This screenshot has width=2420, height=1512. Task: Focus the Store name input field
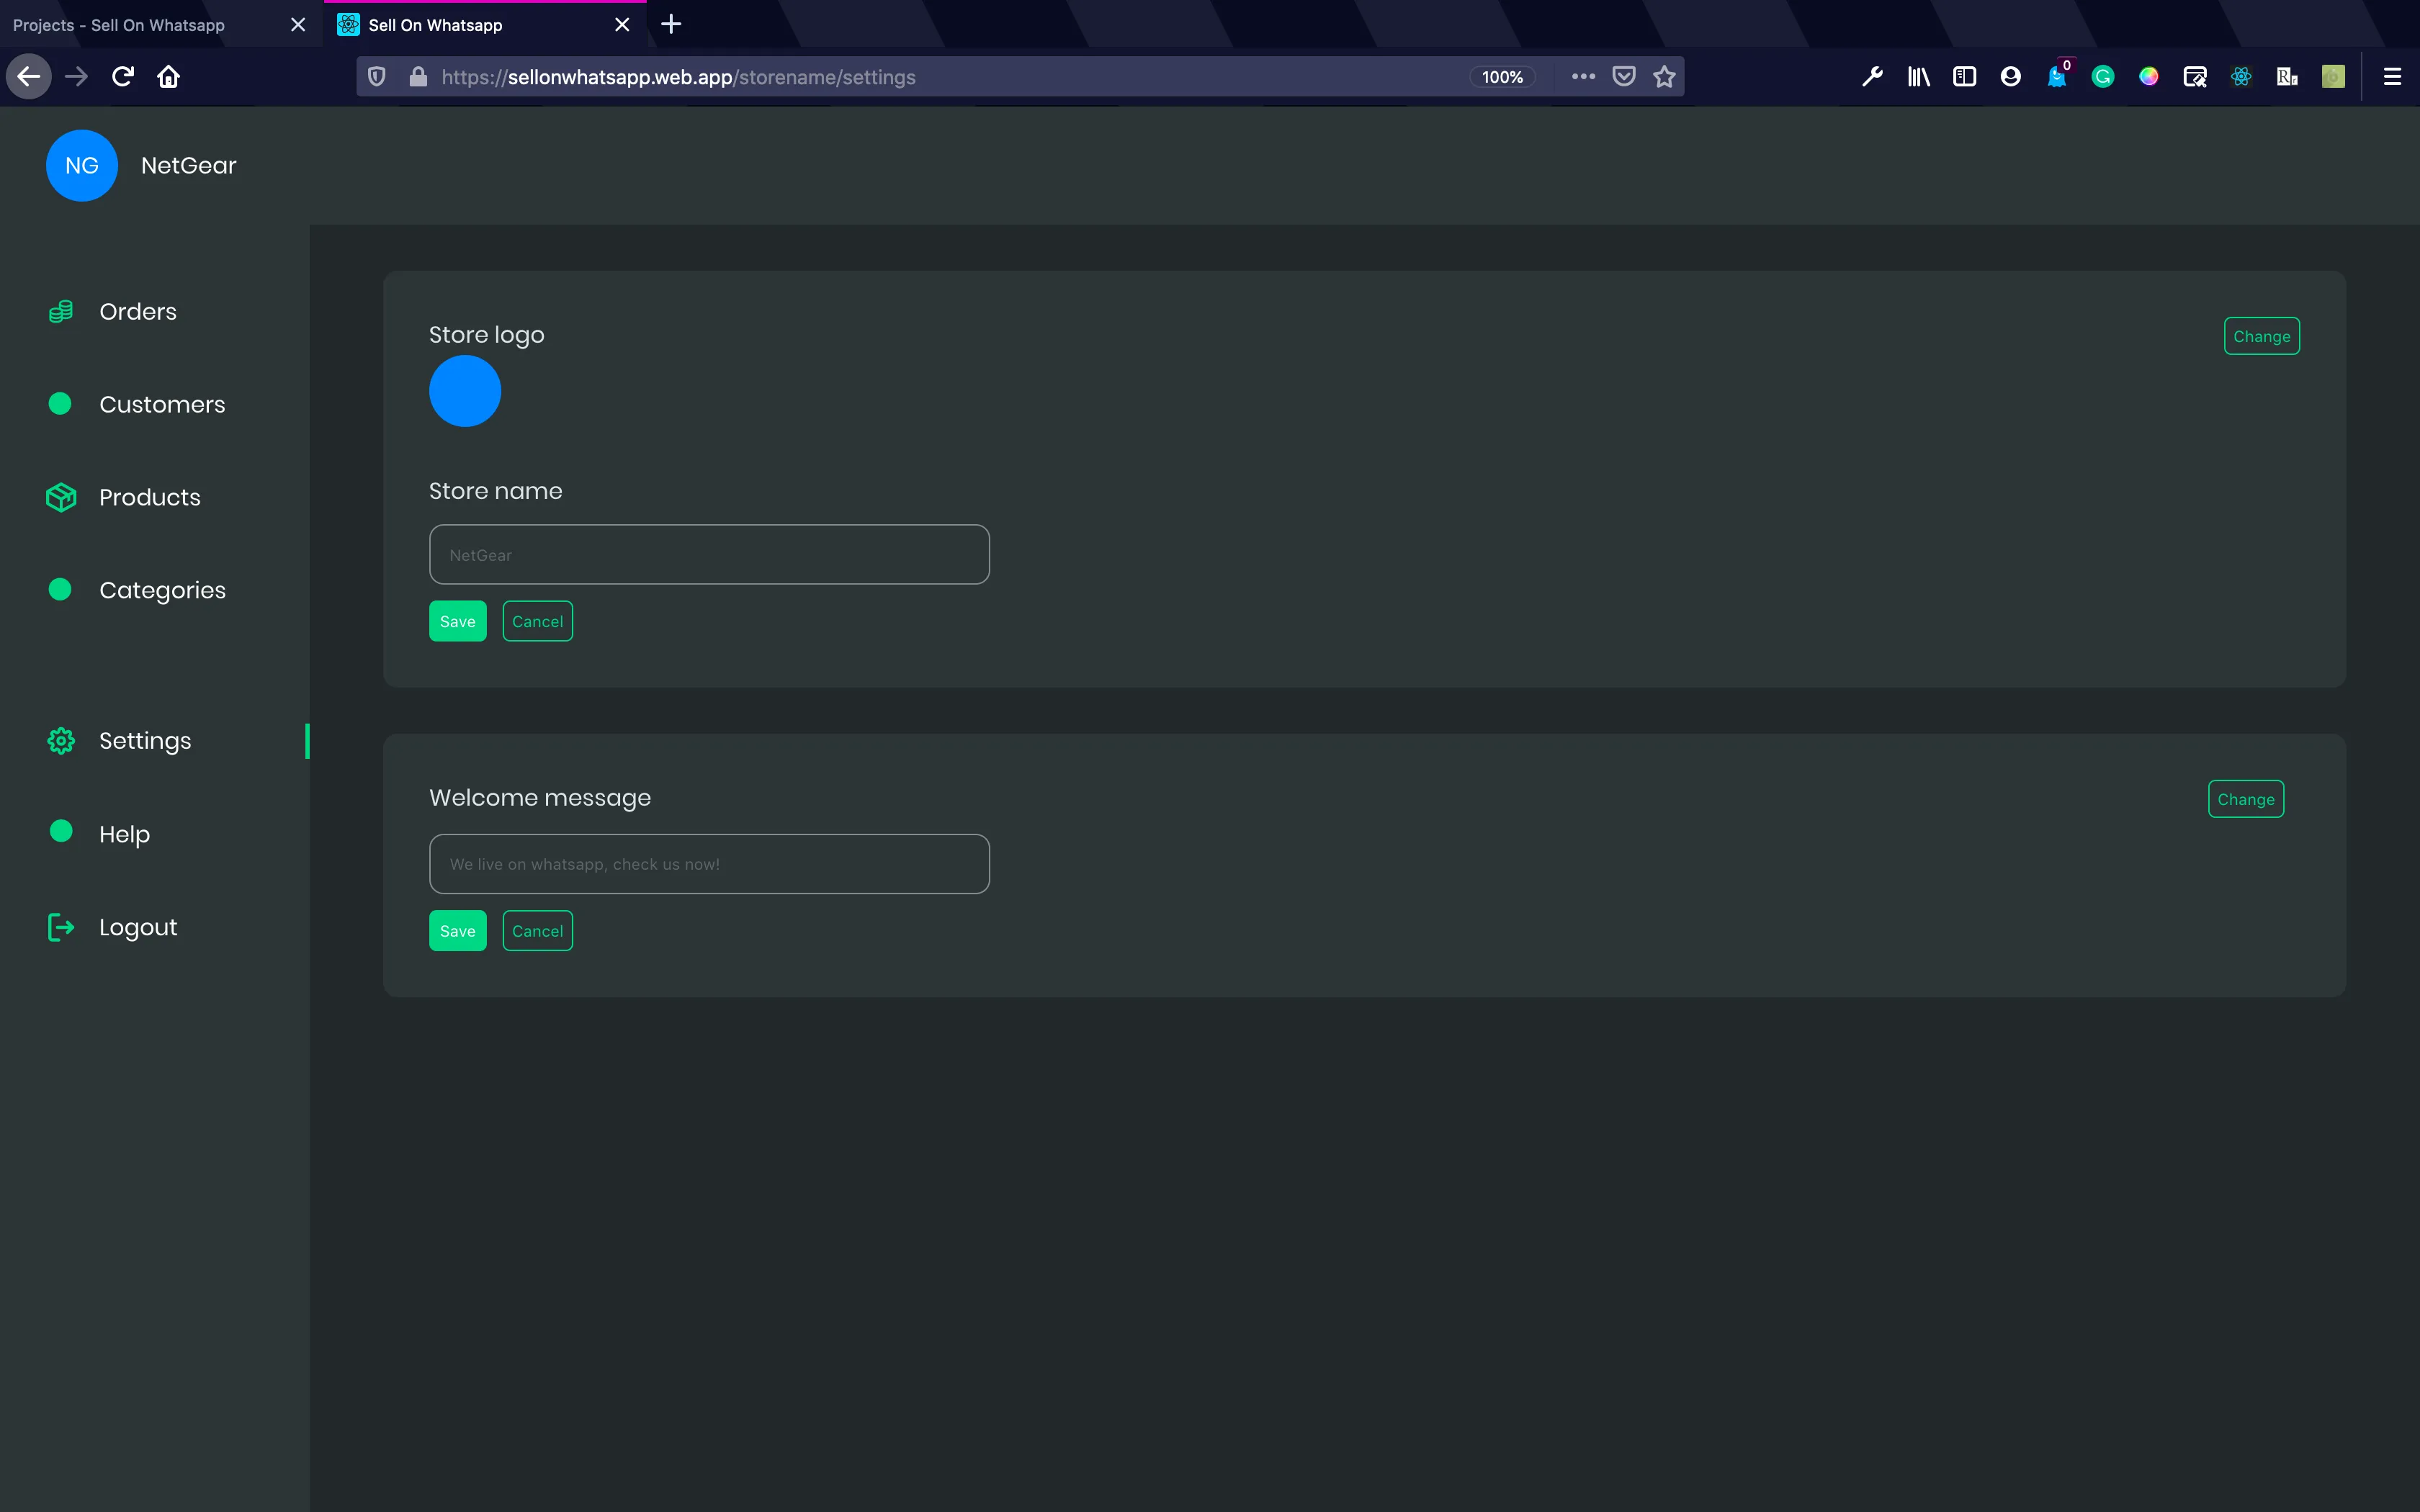tap(709, 555)
